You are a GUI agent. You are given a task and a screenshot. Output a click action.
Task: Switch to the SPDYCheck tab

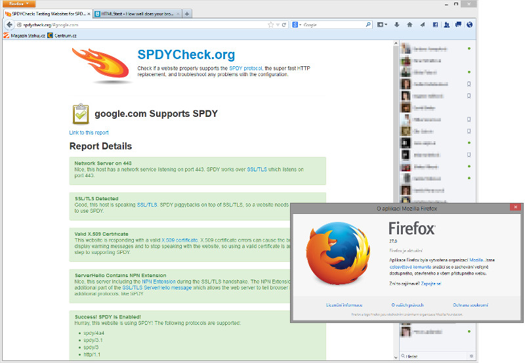coord(47,14)
